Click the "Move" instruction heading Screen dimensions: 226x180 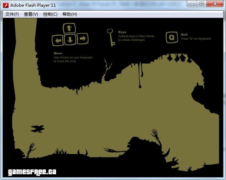(58, 53)
